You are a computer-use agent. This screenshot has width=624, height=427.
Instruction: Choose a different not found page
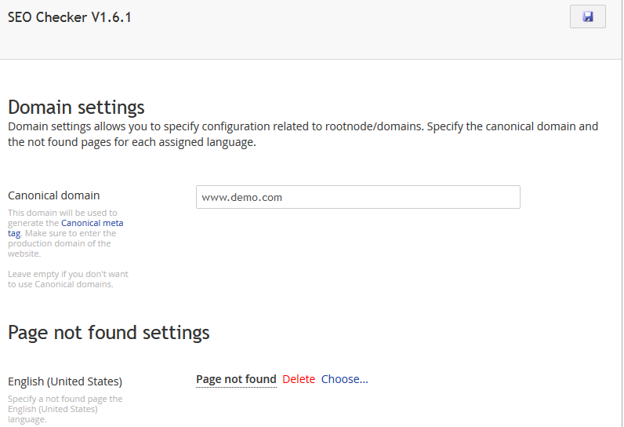[345, 379]
